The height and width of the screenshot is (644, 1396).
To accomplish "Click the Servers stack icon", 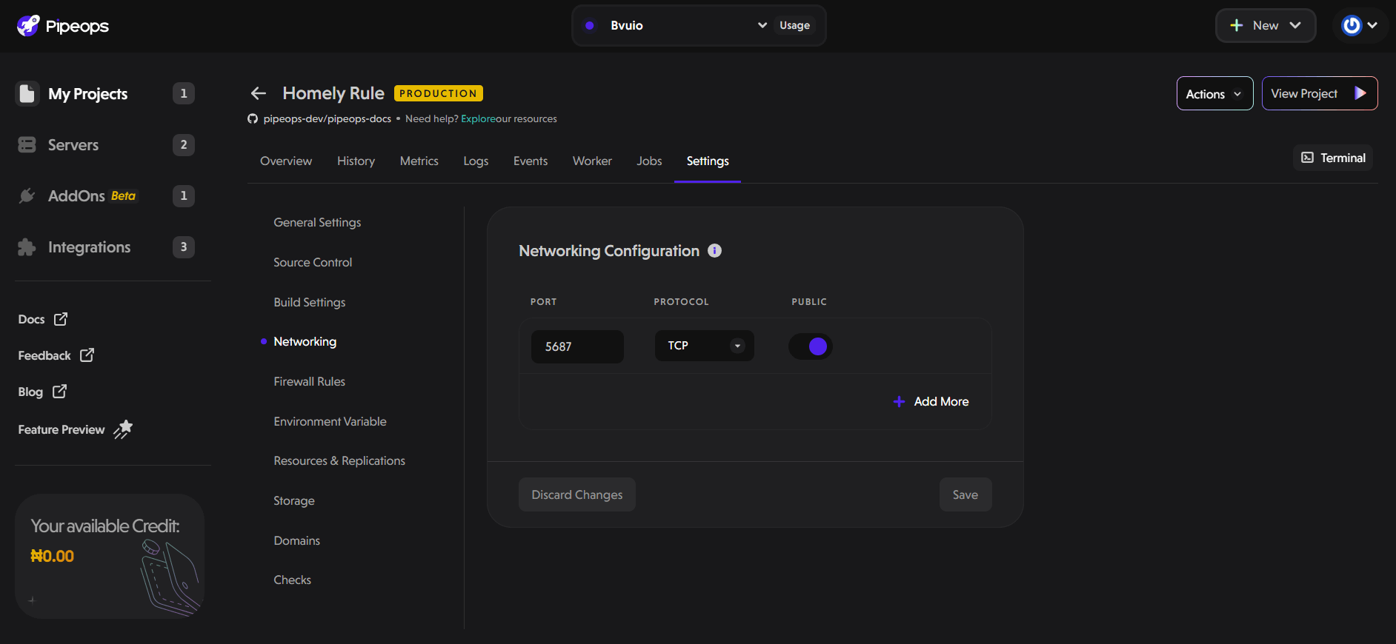I will 27,145.
